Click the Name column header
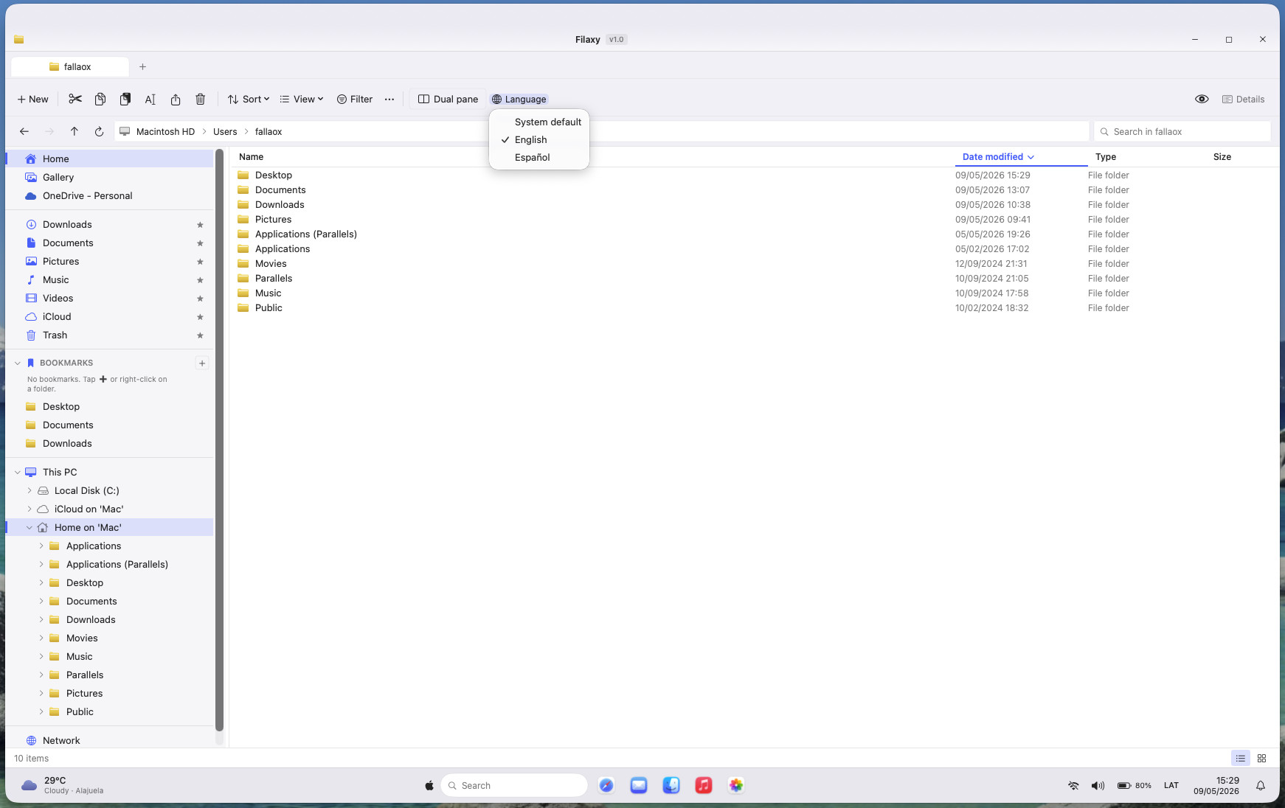Viewport: 1285px width, 808px height. pos(252,156)
